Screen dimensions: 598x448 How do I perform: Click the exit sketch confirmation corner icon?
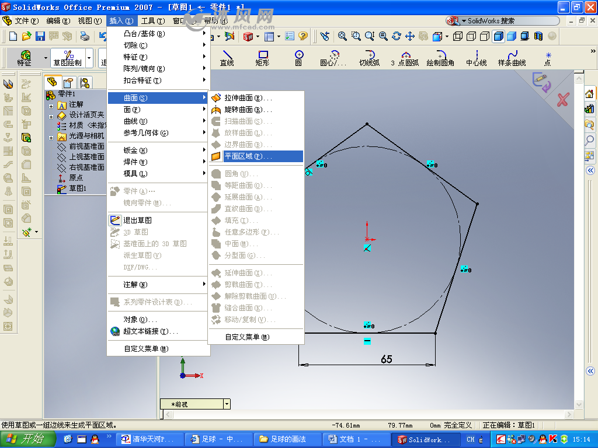[541, 82]
